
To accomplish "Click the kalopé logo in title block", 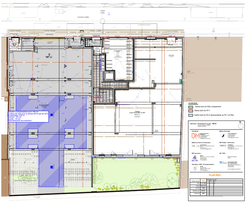I will point(195,146).
